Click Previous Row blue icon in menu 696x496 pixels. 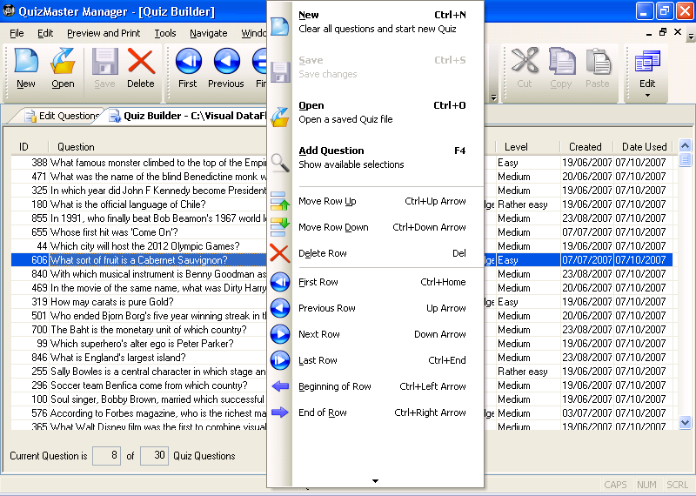pyautogui.click(x=280, y=308)
